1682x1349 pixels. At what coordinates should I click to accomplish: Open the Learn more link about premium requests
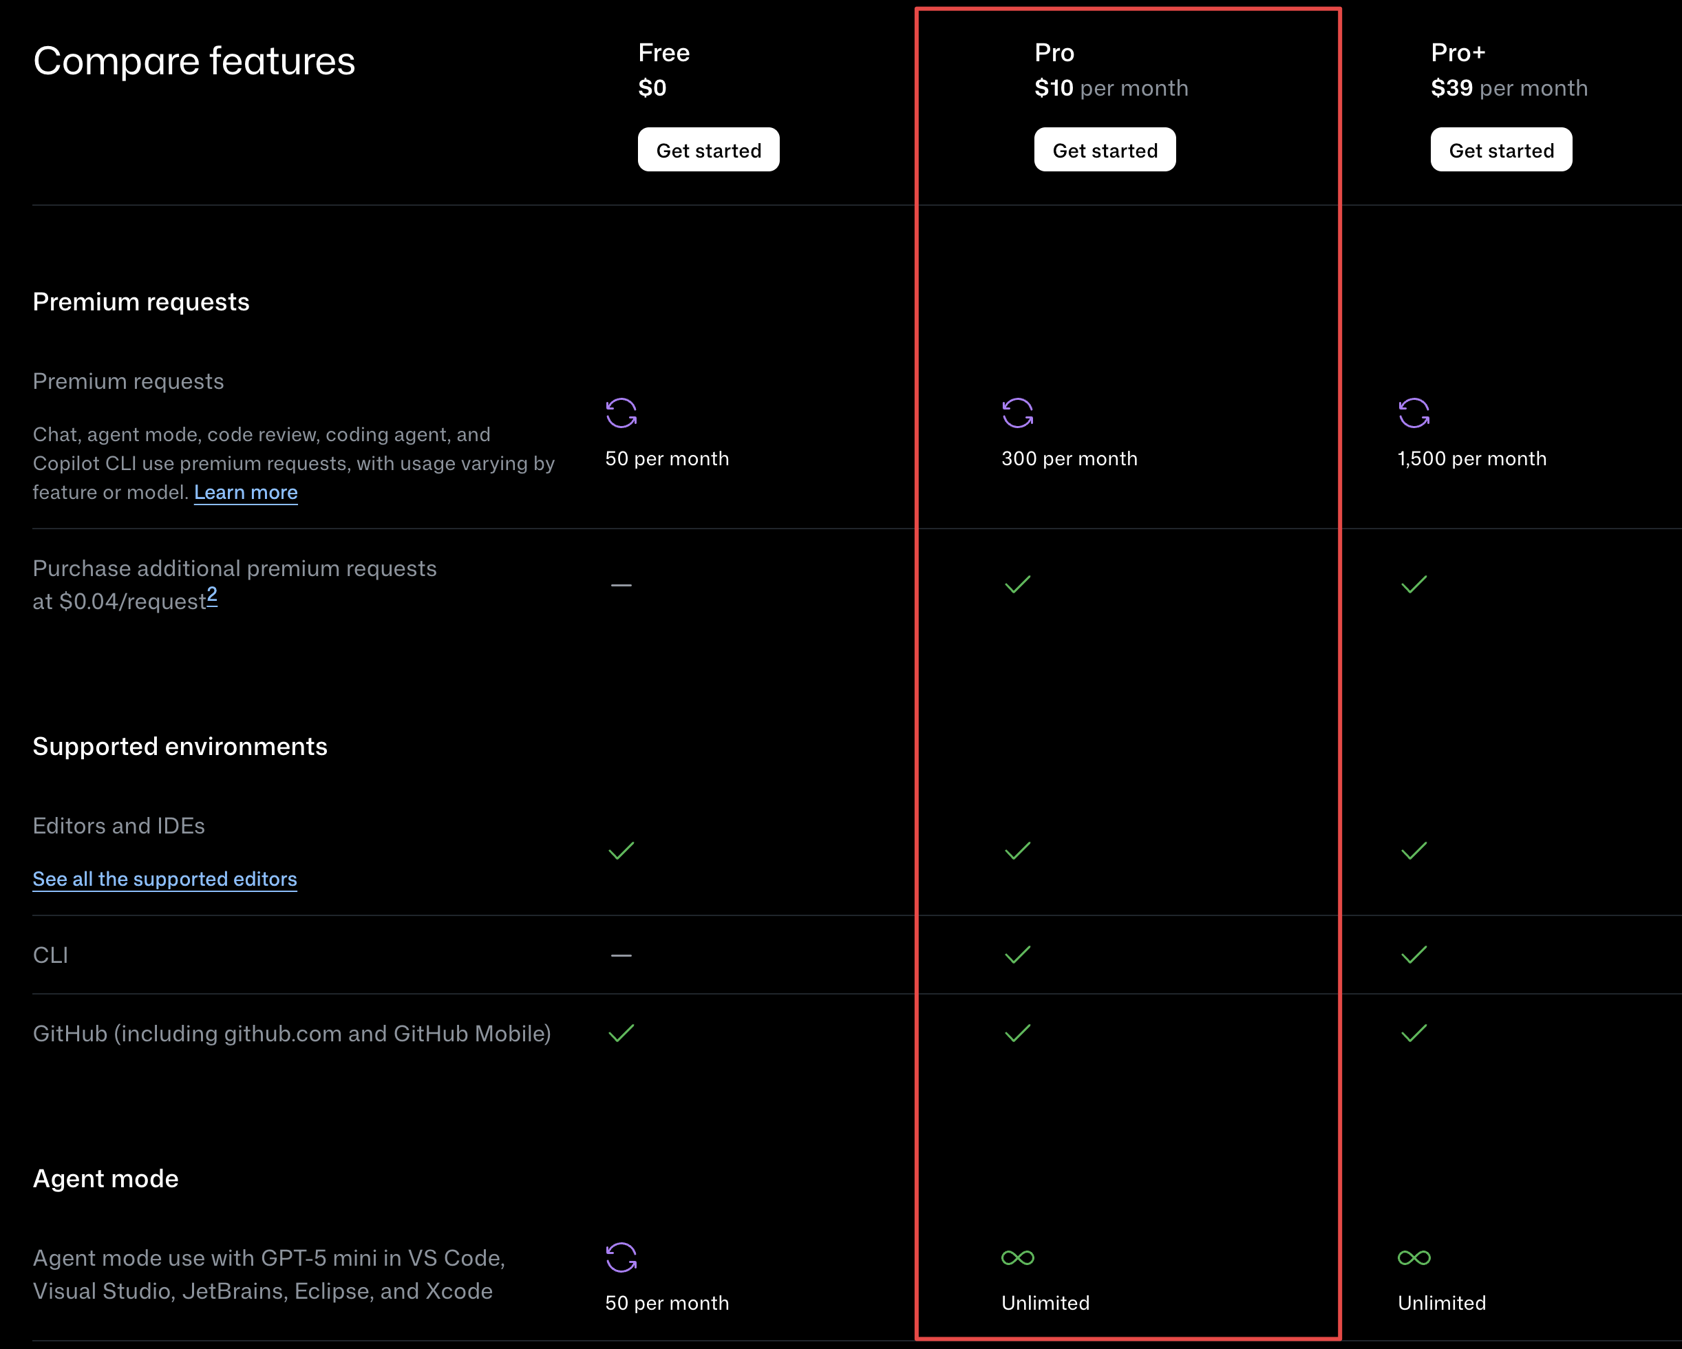click(x=246, y=492)
